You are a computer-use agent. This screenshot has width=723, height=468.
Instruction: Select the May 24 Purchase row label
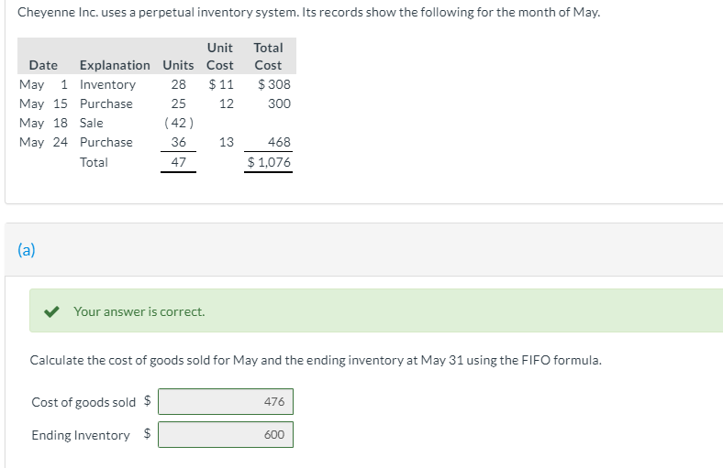(x=106, y=142)
